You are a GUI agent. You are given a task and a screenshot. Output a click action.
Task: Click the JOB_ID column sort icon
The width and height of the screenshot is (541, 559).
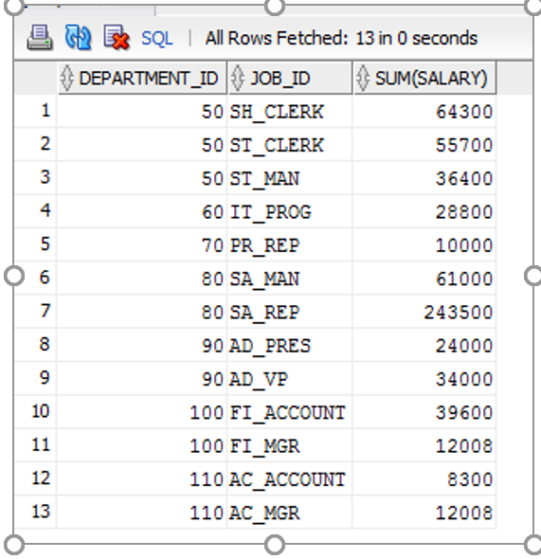pos(238,78)
